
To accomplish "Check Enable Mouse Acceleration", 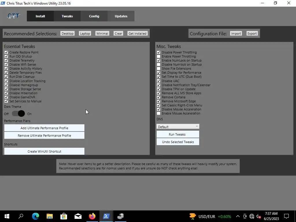I will (159, 113).
